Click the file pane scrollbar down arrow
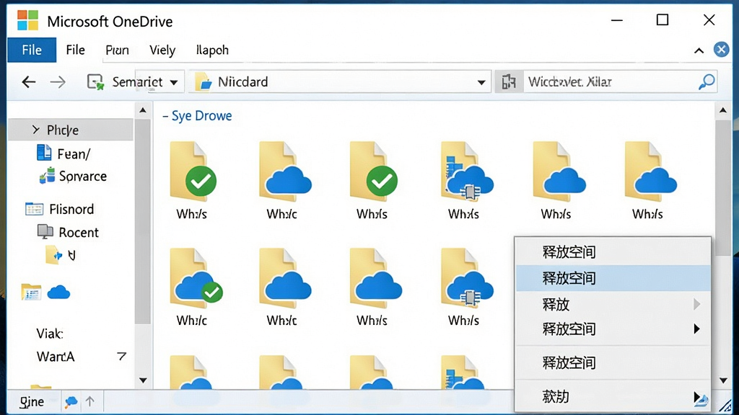Viewport: 739px width, 415px height. pyautogui.click(x=723, y=380)
